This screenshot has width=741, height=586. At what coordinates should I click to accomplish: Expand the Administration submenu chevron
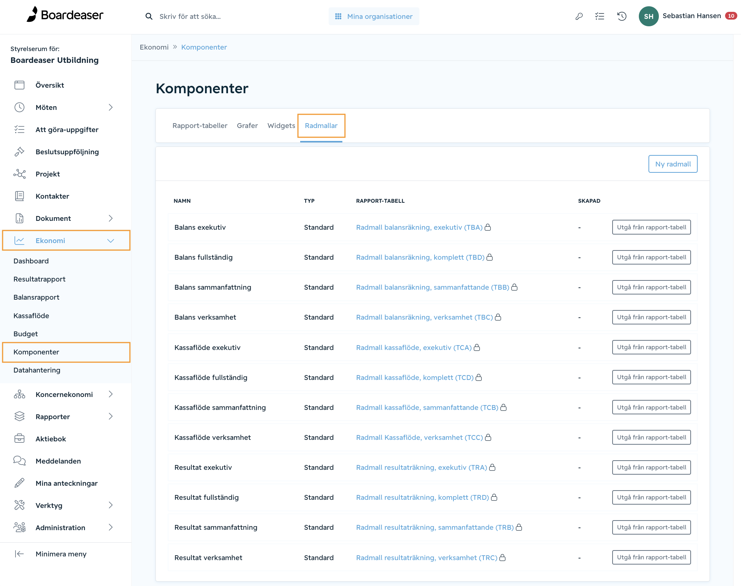(x=110, y=528)
